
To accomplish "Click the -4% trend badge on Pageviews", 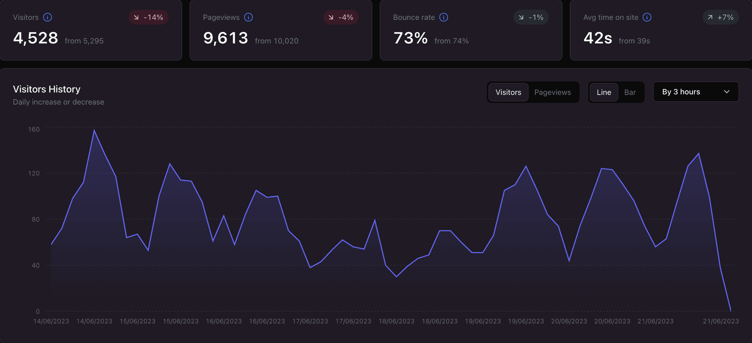I will [341, 17].
